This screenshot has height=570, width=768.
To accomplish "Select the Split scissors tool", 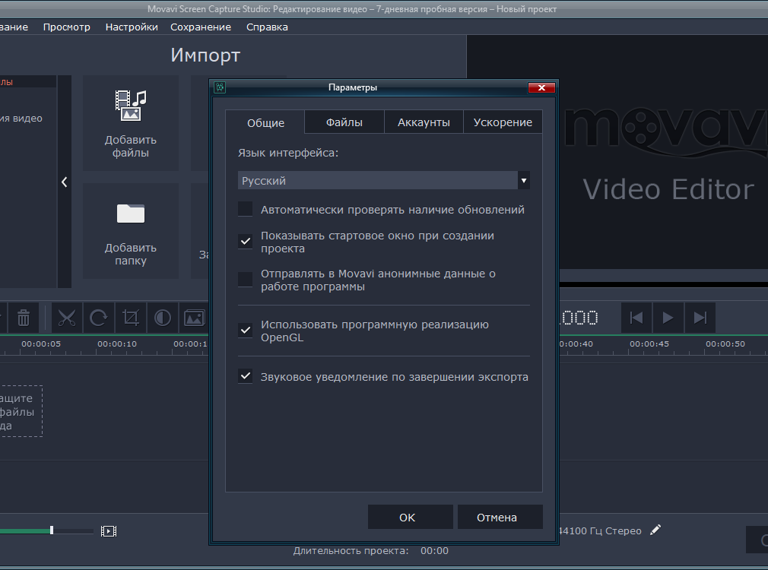I will (67, 318).
